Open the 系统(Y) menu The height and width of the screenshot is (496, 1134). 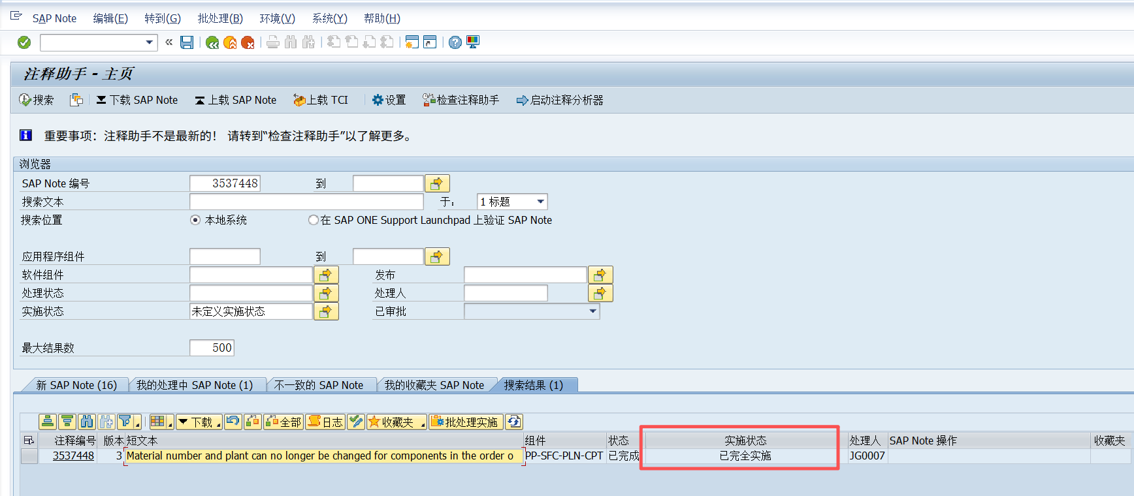(329, 18)
